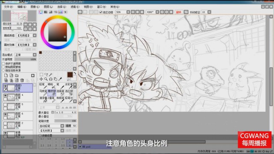Enable 指定选取来源 option
Screen dimensions: 274x154
tap(3, 70)
